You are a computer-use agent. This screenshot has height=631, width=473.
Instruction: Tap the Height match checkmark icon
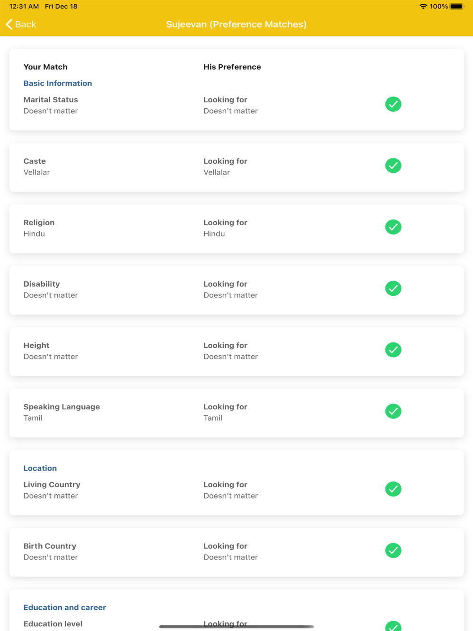coord(393,350)
